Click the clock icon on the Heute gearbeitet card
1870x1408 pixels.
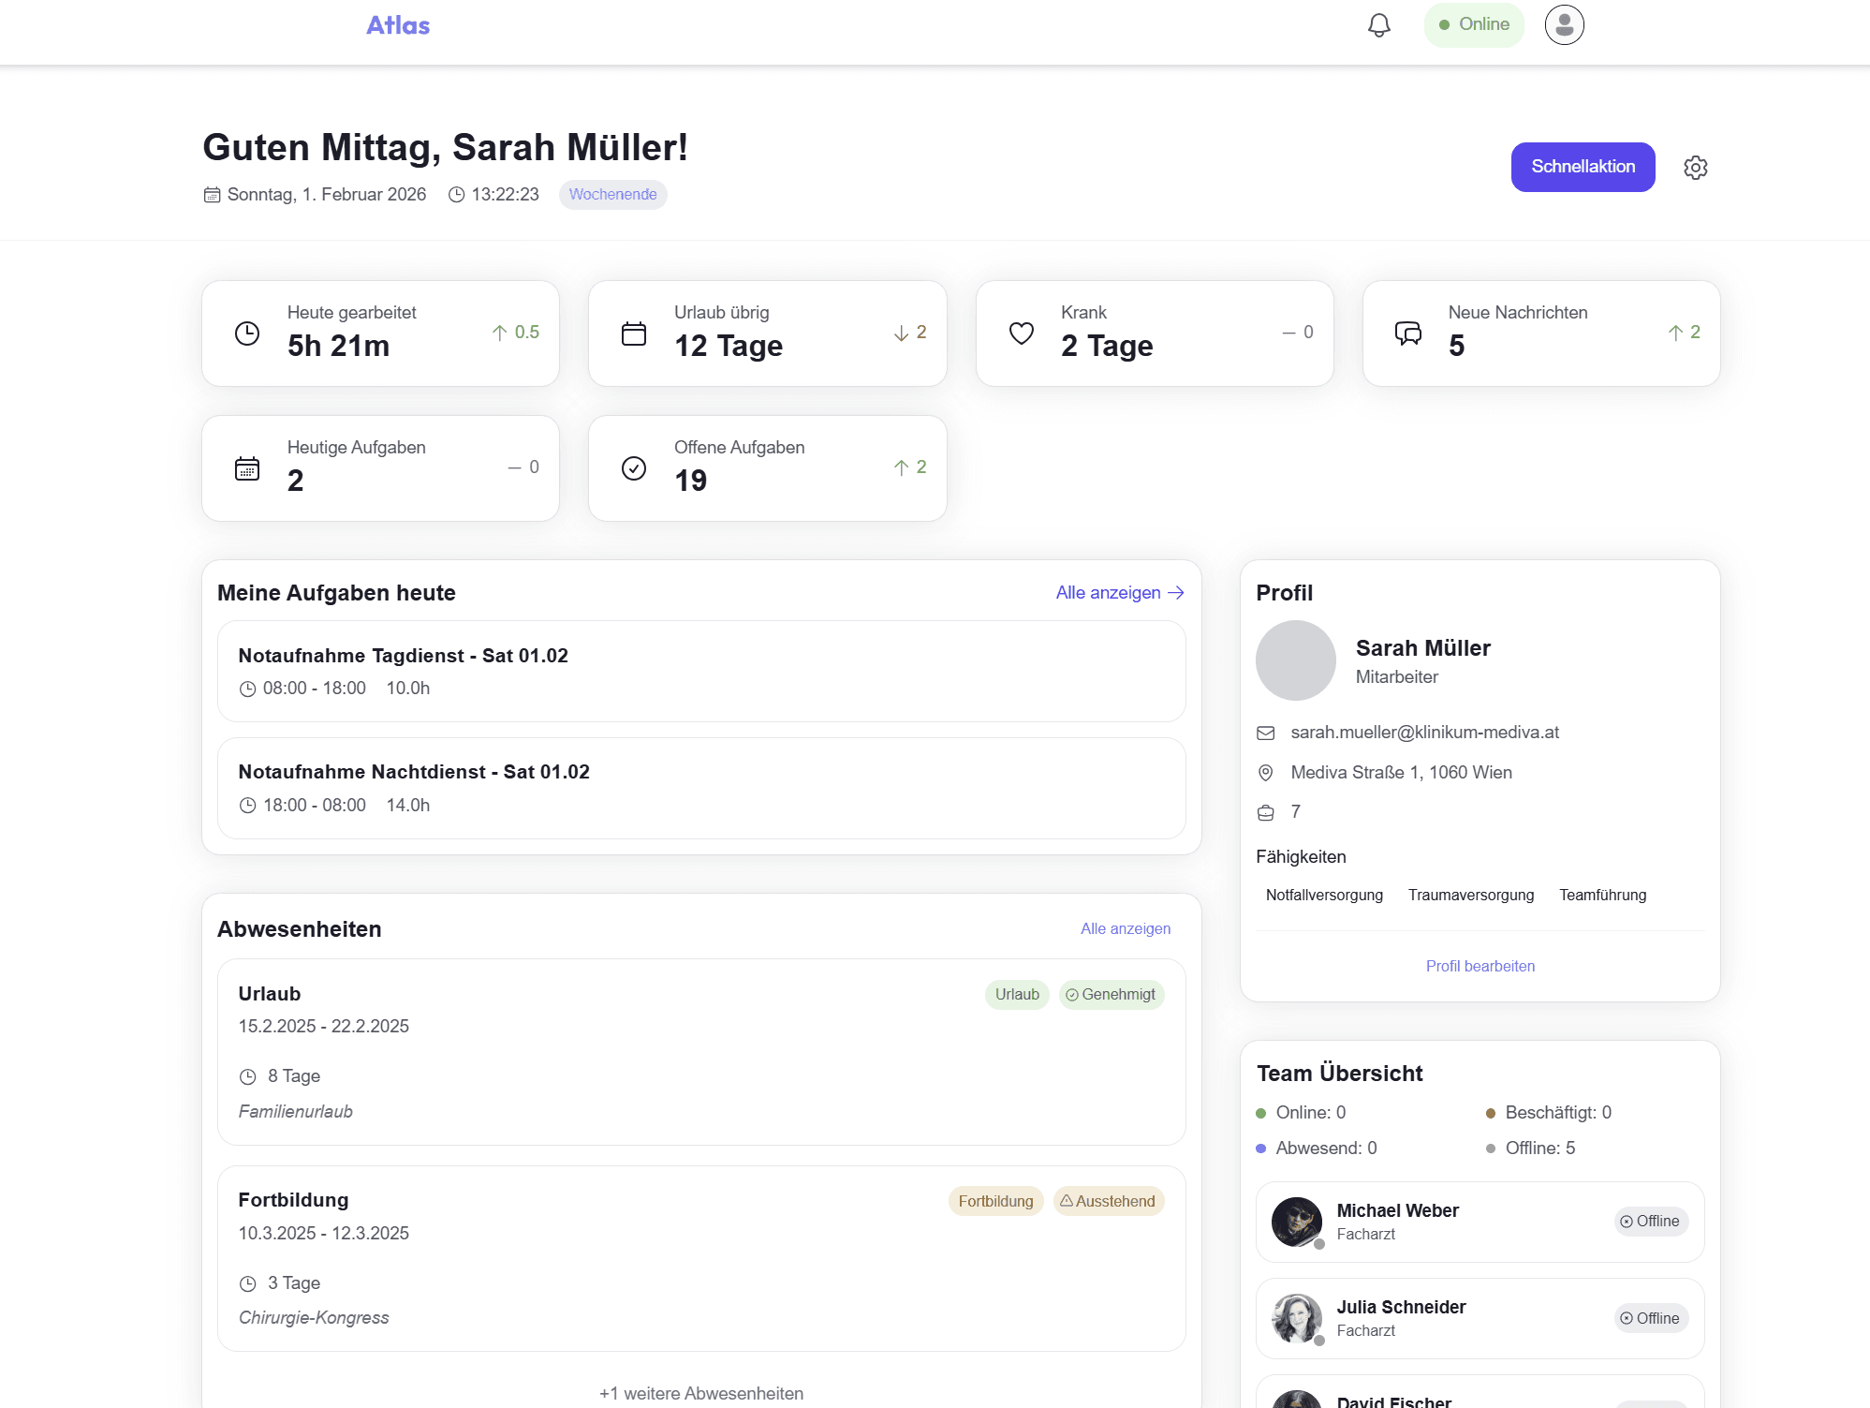click(x=246, y=333)
